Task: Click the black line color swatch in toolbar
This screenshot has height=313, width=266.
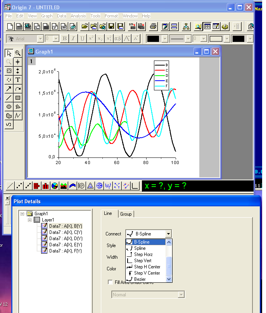Action: coord(153,39)
